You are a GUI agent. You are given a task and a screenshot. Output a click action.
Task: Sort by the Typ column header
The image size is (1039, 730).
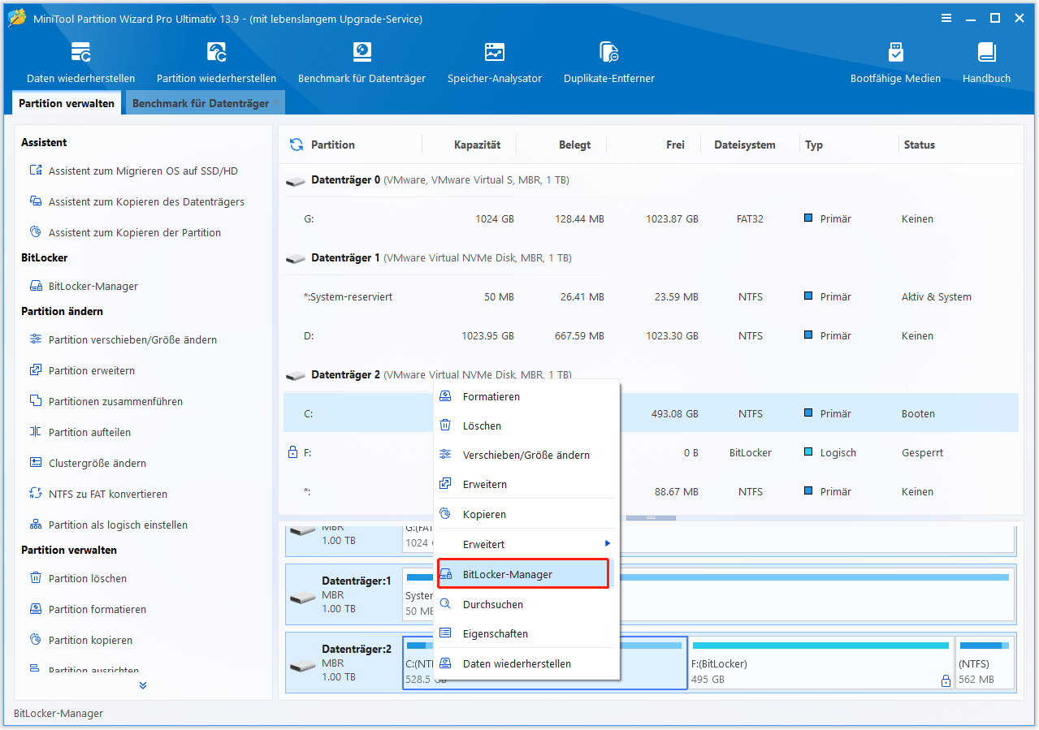click(814, 145)
